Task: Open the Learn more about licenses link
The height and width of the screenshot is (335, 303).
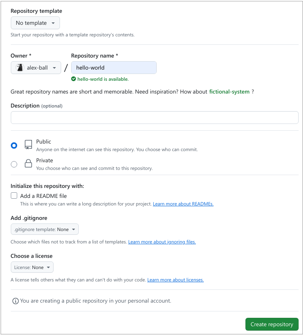Action: point(175,280)
